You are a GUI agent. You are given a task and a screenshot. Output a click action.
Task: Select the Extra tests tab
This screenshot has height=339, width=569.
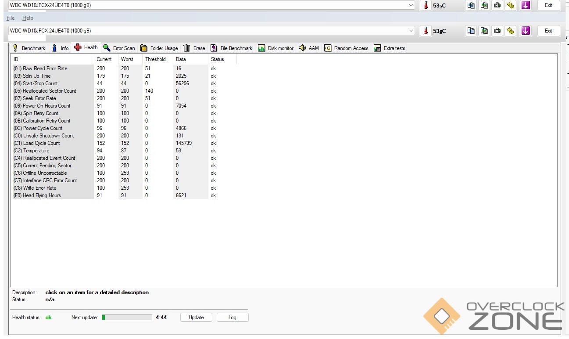390,48
